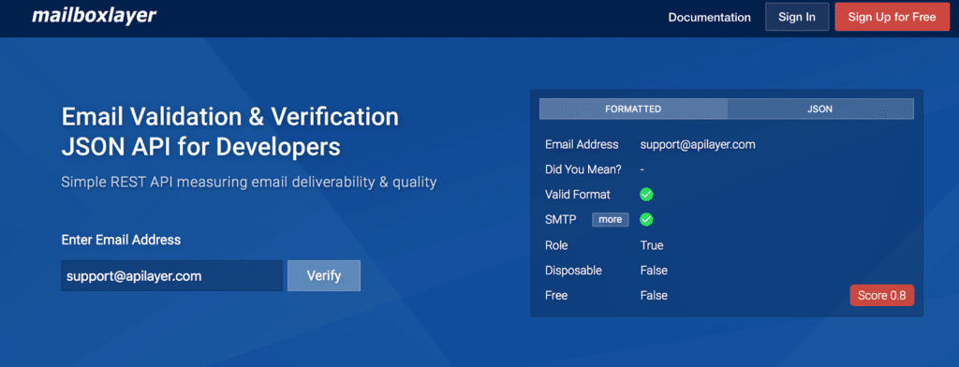Click the Email Address label in results

582,145
